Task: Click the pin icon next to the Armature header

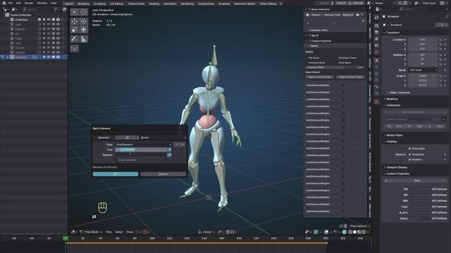Action: coord(447,16)
